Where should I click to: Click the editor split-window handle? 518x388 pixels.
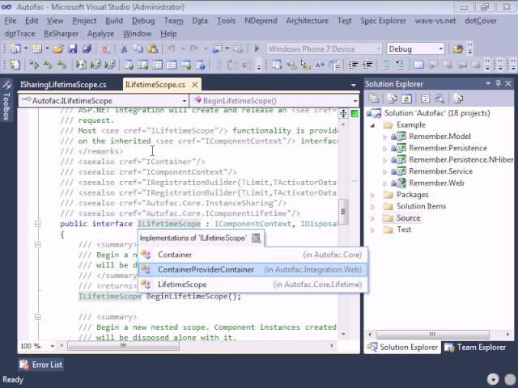click(343, 113)
